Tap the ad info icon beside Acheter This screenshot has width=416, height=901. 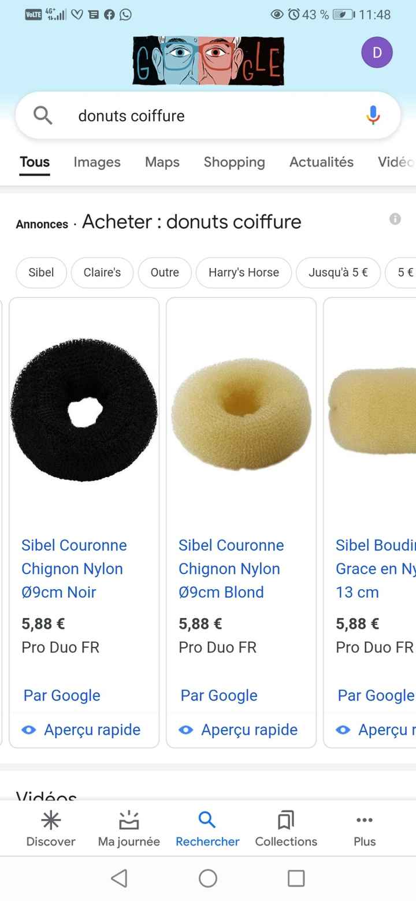click(395, 219)
